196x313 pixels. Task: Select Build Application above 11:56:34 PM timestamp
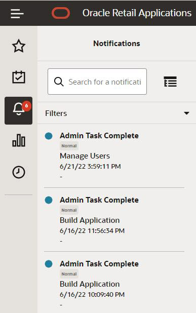(x=90, y=220)
